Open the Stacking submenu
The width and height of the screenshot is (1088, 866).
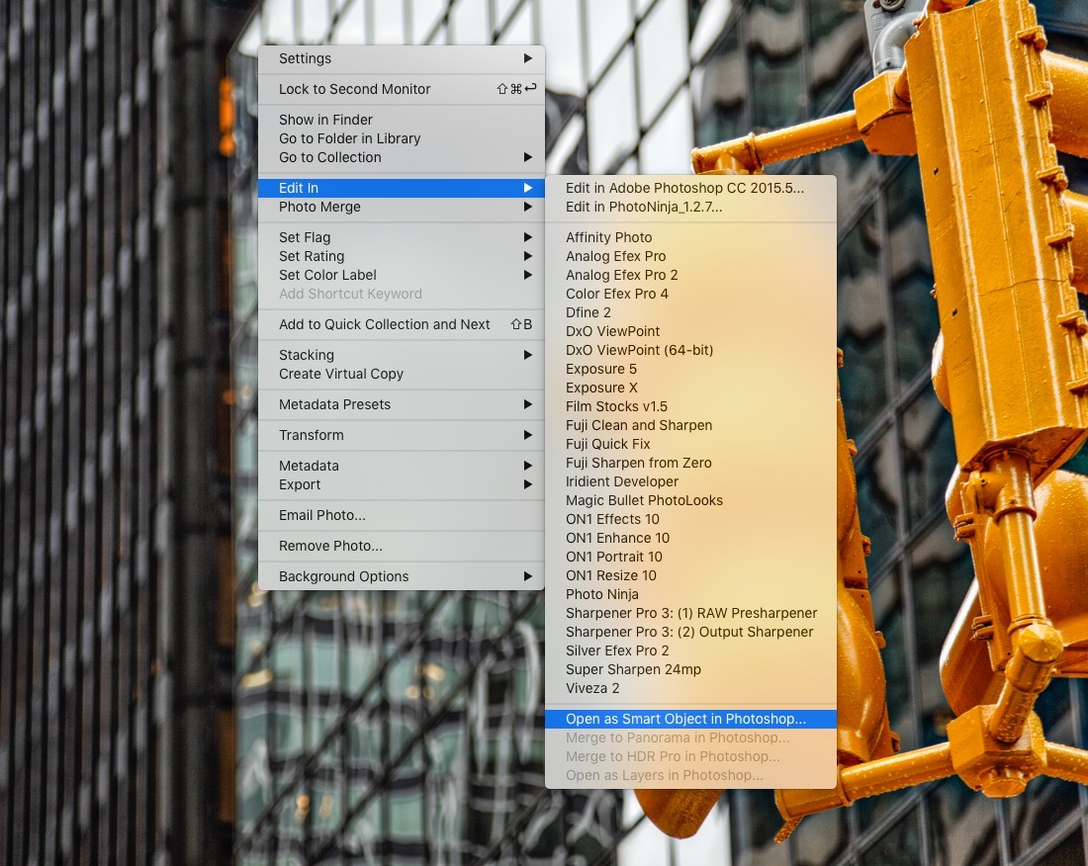click(401, 355)
